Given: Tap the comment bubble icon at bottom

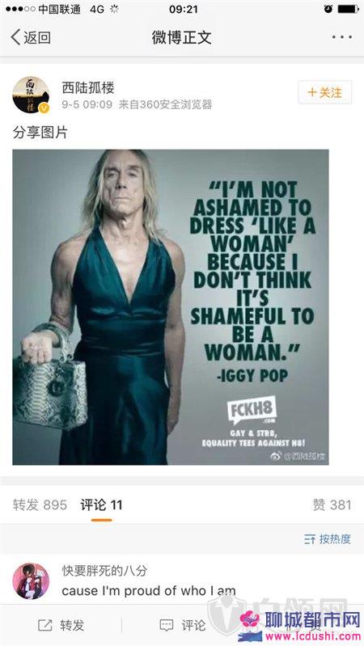Looking at the screenshot, I should click(167, 626).
